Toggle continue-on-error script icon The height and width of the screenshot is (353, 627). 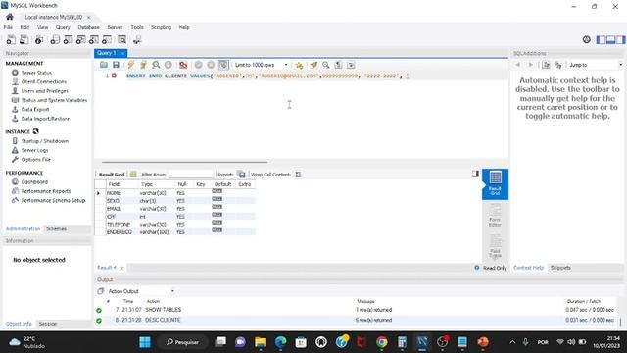(x=183, y=65)
